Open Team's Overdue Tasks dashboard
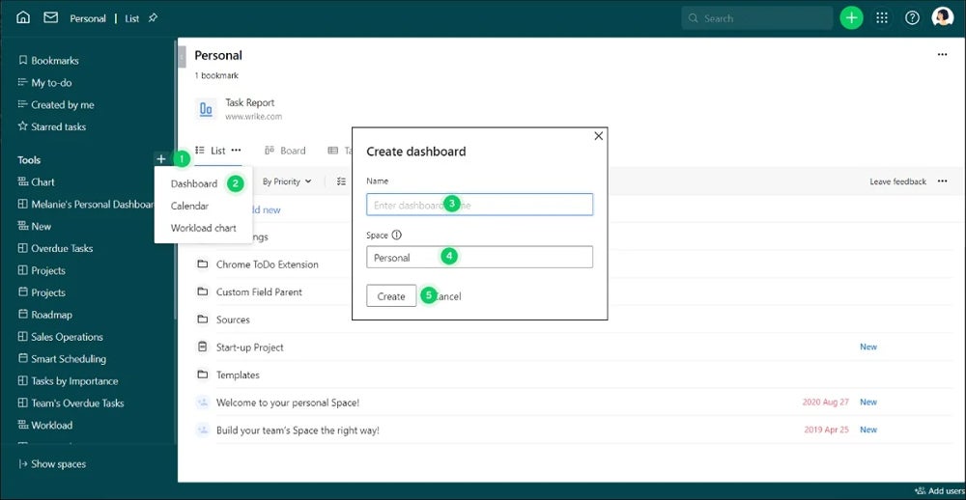 [71, 403]
